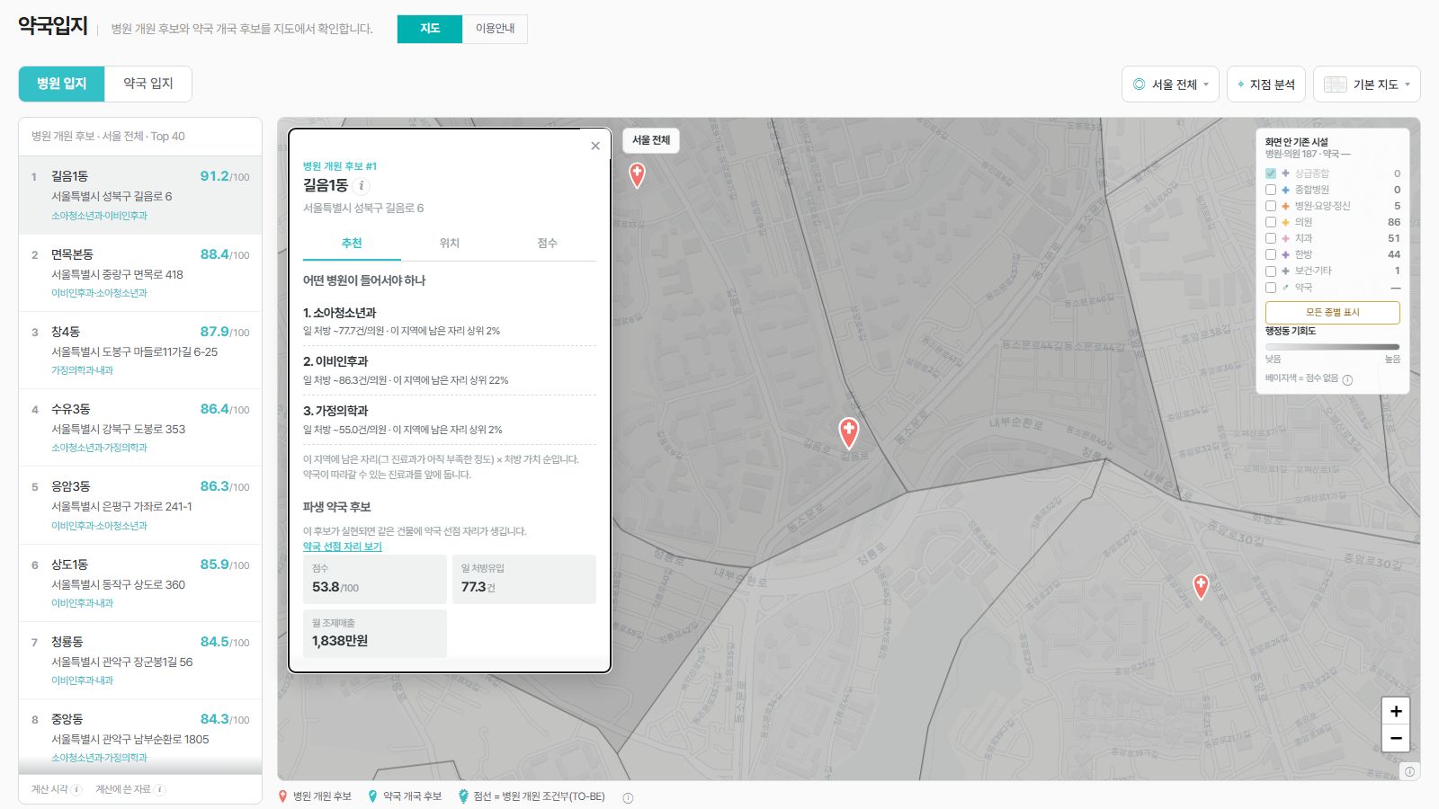
Task: Click the hospital pin near 종암로30길
Action: click(1201, 586)
